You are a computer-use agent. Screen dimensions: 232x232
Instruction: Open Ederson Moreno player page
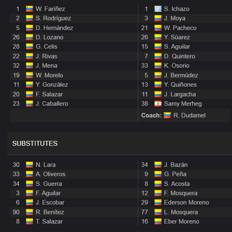tap(186, 202)
